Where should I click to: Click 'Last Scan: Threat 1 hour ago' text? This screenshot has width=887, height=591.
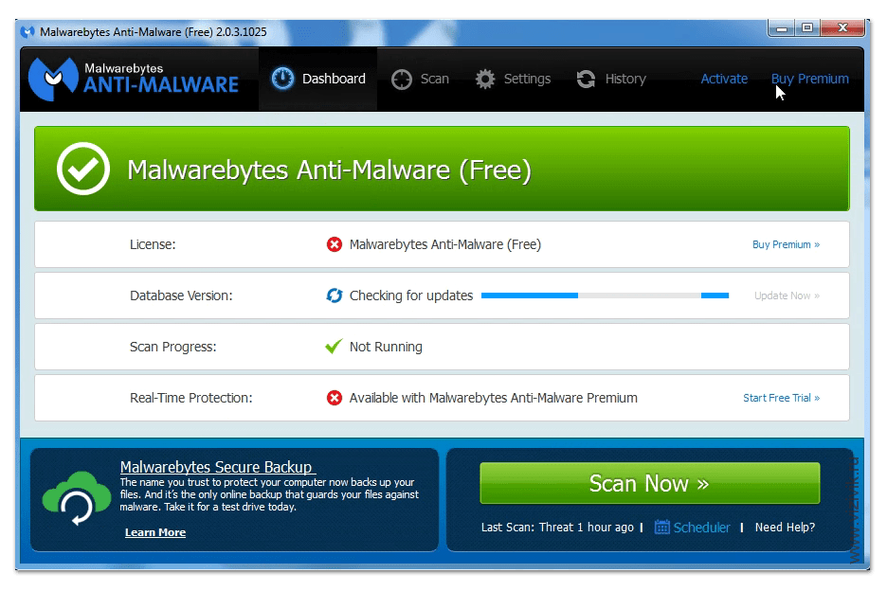[557, 528]
